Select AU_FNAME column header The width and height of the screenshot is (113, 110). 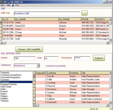tap(70, 19)
